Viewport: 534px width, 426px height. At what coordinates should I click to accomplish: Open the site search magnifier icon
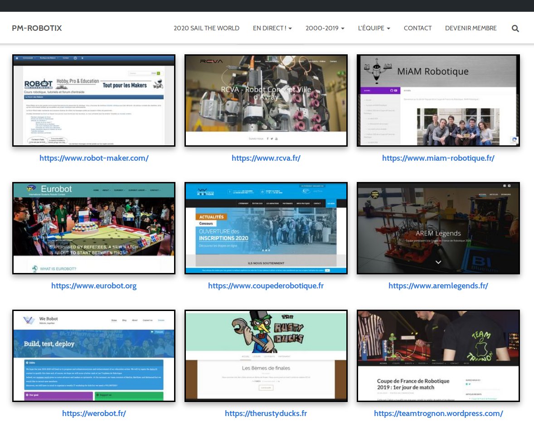(x=515, y=28)
